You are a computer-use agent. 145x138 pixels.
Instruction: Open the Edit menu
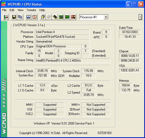pyautogui.click(x=12, y=10)
